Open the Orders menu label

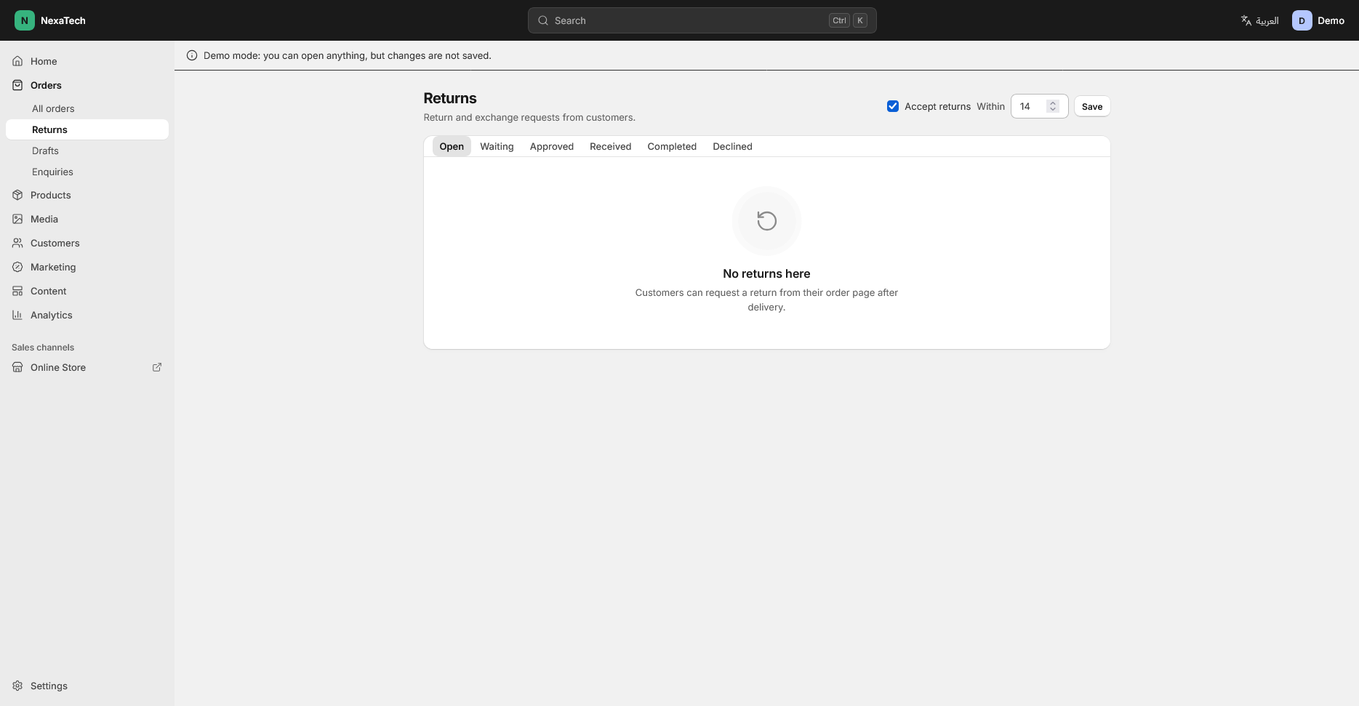(46, 85)
